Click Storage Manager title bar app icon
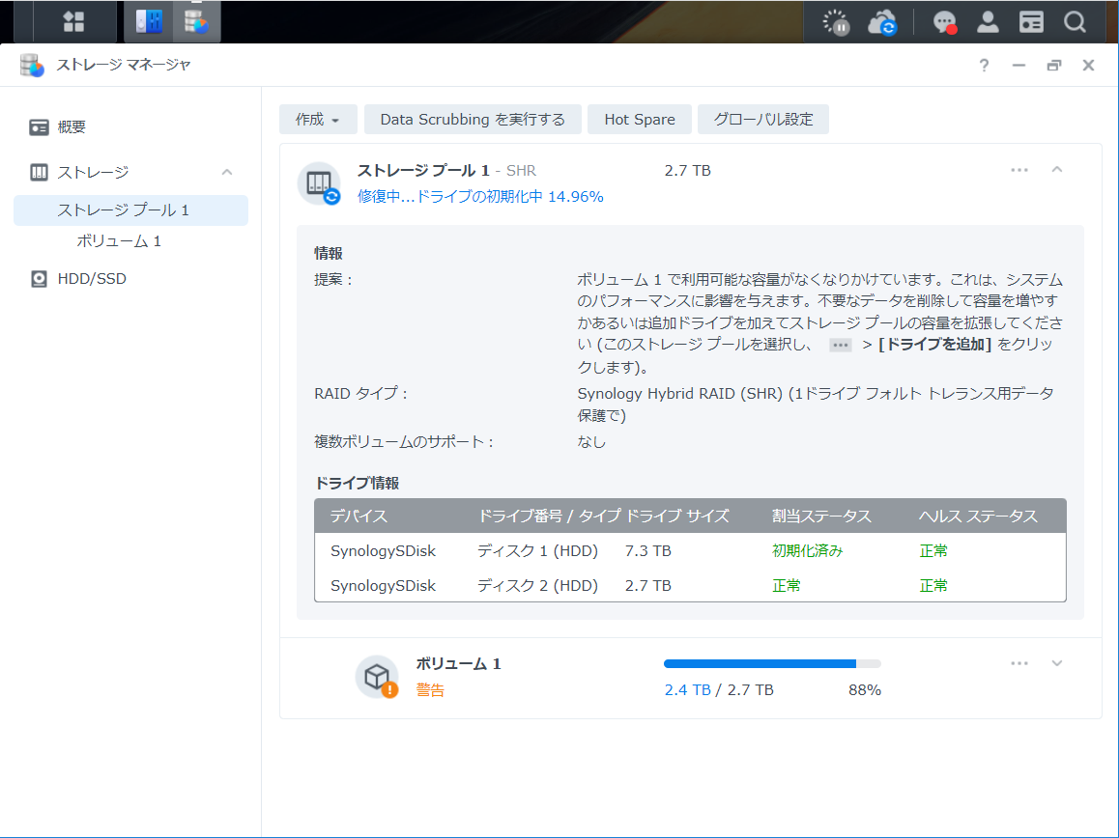This screenshot has width=1119, height=838. (31, 65)
